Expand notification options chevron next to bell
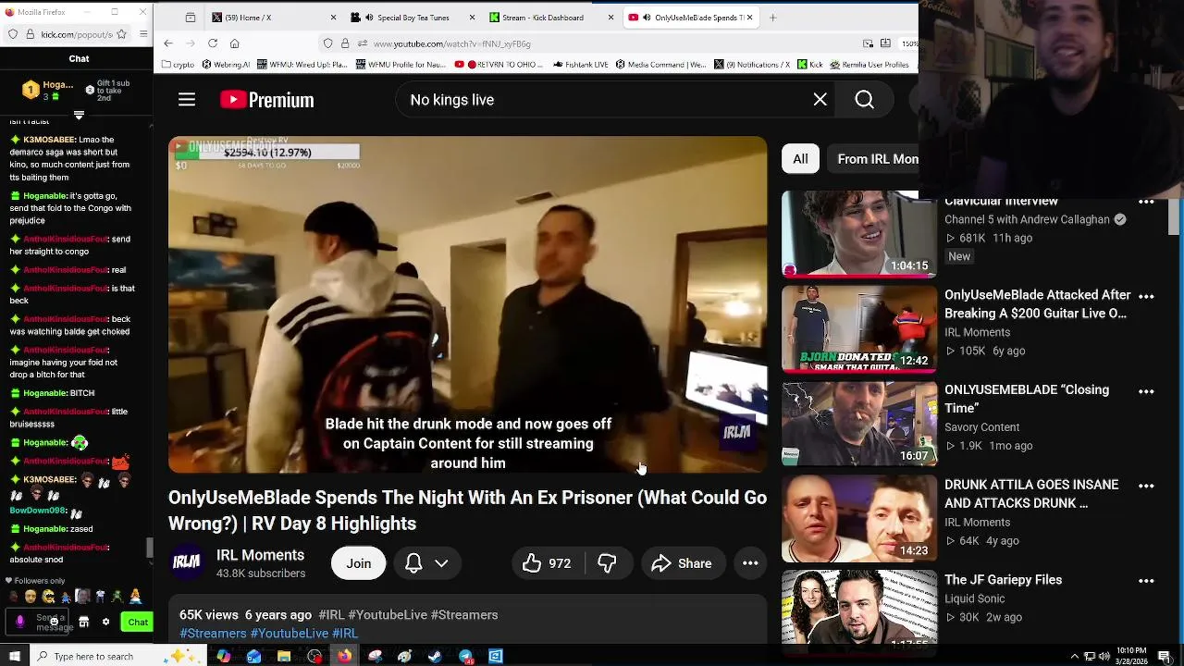 coord(441,563)
